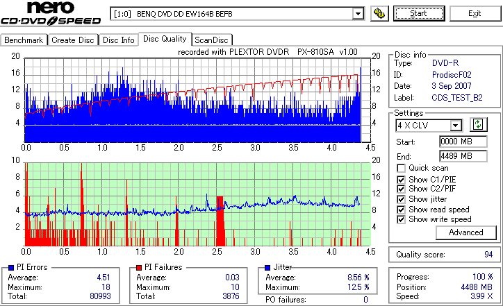Expand the drive list arrow button
Image resolution: width=503 pixels, height=306 pixels.
click(x=358, y=14)
